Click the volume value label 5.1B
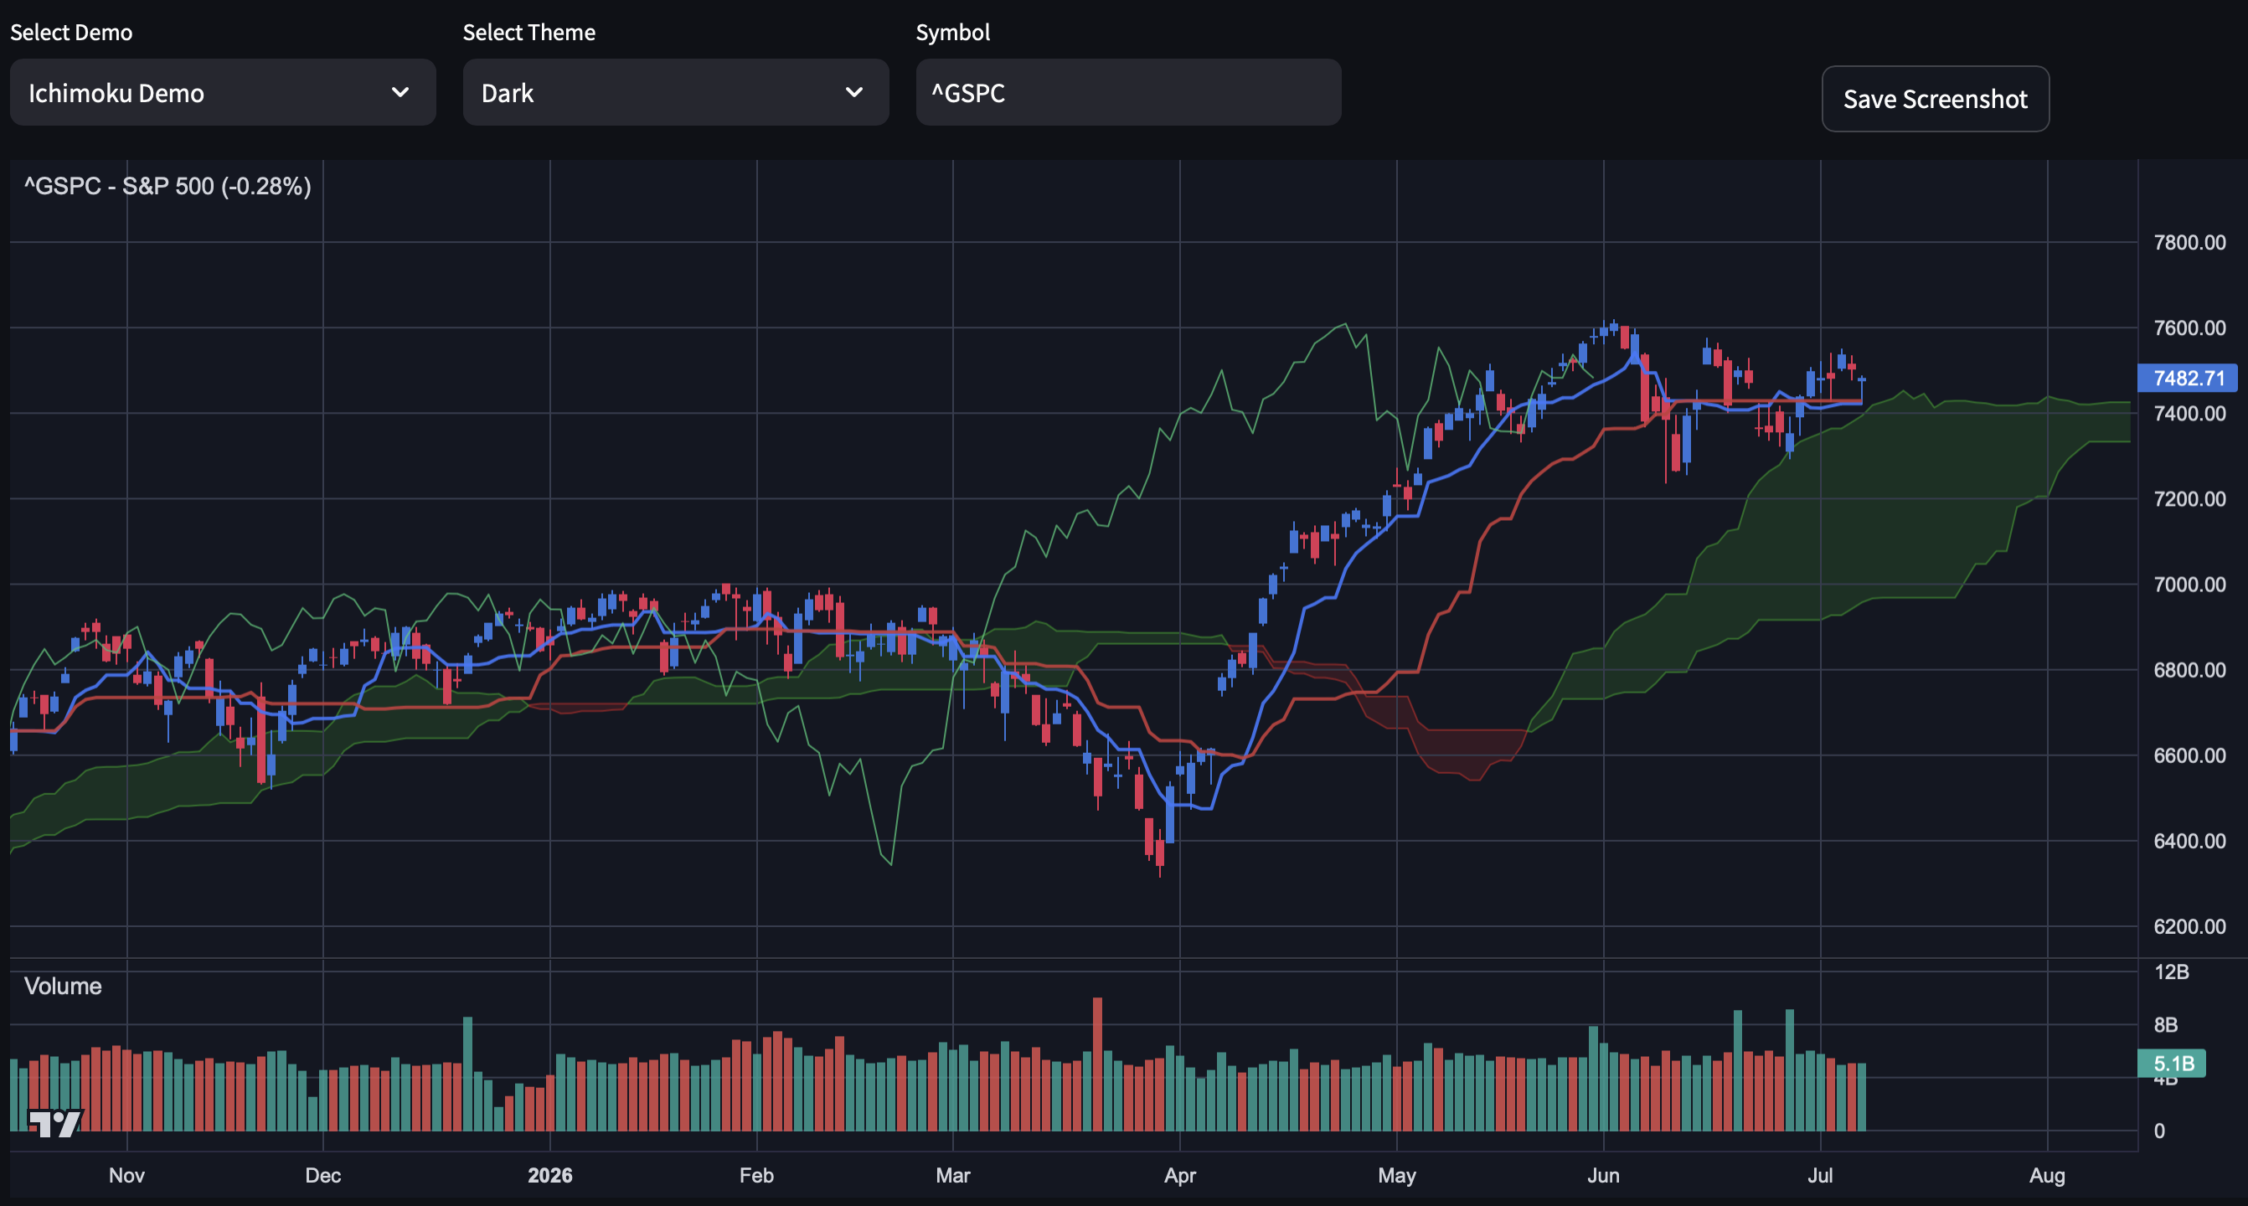 [2172, 1063]
